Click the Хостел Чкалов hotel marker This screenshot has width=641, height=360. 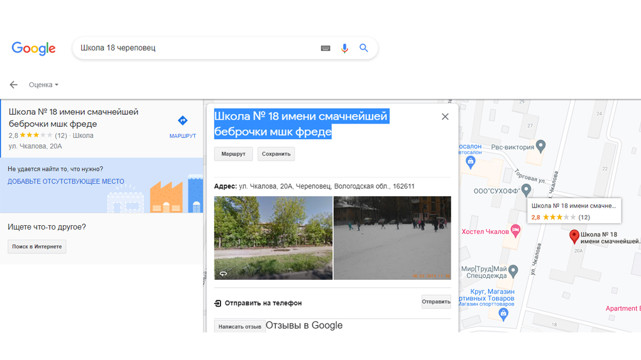tap(515, 231)
